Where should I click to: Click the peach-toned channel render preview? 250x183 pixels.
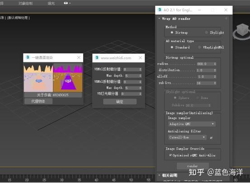pos(38,78)
